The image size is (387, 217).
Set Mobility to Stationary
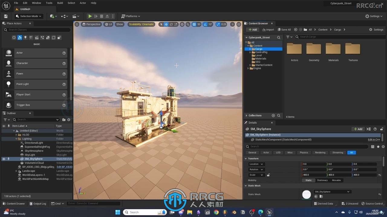(x=322, y=180)
